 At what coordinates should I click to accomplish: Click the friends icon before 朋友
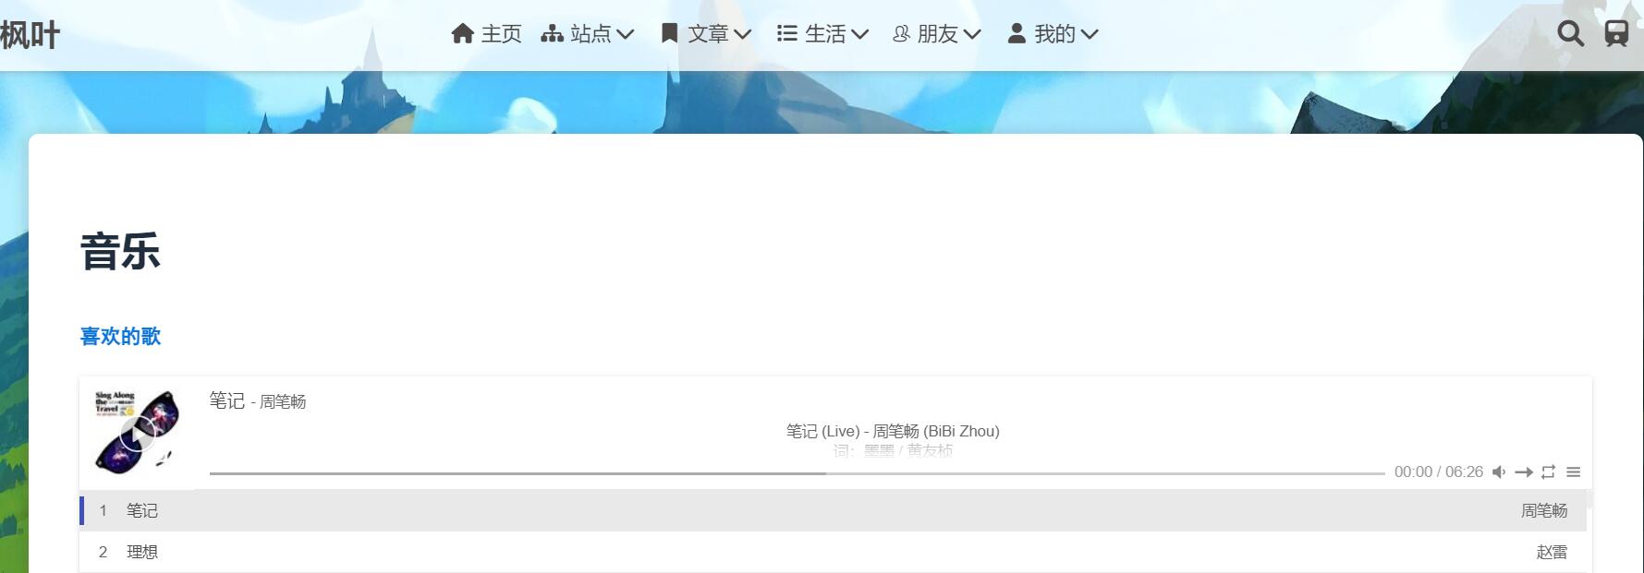click(901, 34)
